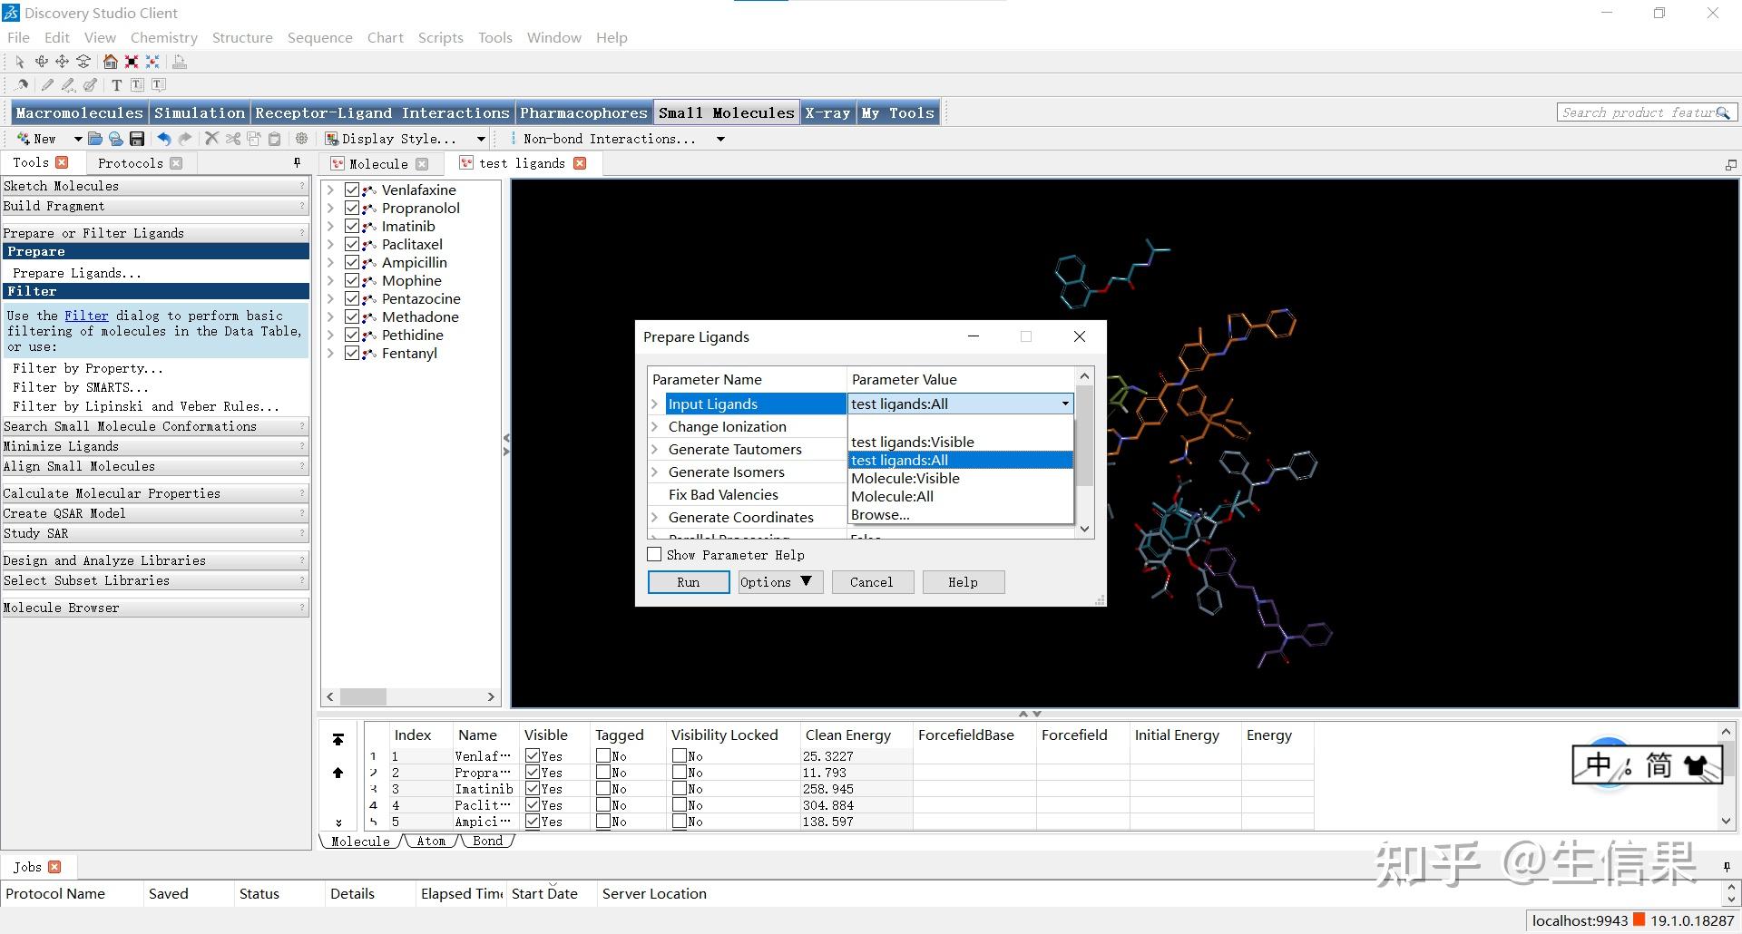Screen dimensions: 1742x934
Task: Click the Save floppy disk icon
Action: [x=137, y=139]
